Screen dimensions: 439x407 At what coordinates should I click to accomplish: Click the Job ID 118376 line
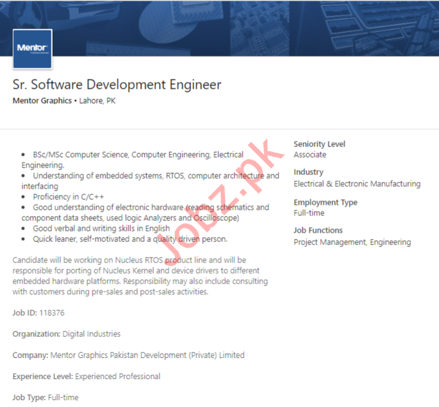(x=38, y=313)
